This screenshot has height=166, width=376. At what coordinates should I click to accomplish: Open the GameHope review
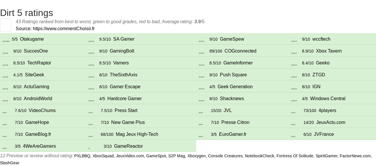point(37,122)
